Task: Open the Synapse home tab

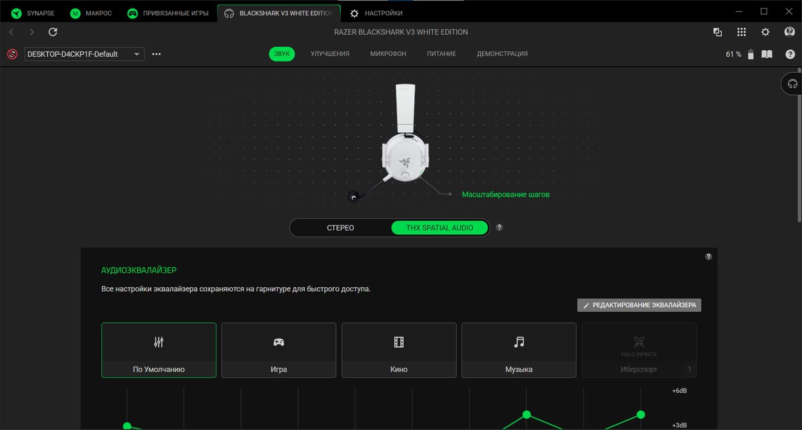Action: point(33,13)
